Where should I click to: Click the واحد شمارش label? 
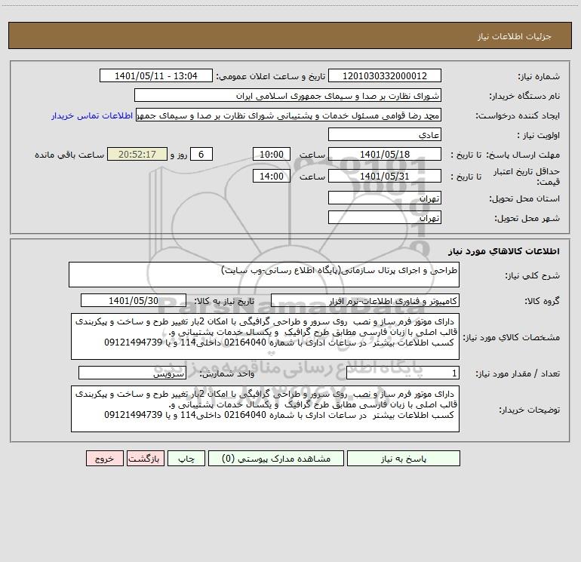pyautogui.click(x=227, y=373)
